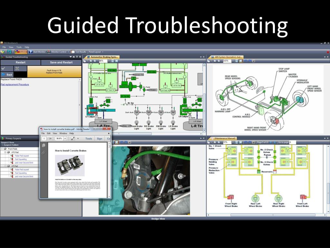330x248 pixels.
Task: Click page number field in Adobe Reader
Action: click(44, 139)
